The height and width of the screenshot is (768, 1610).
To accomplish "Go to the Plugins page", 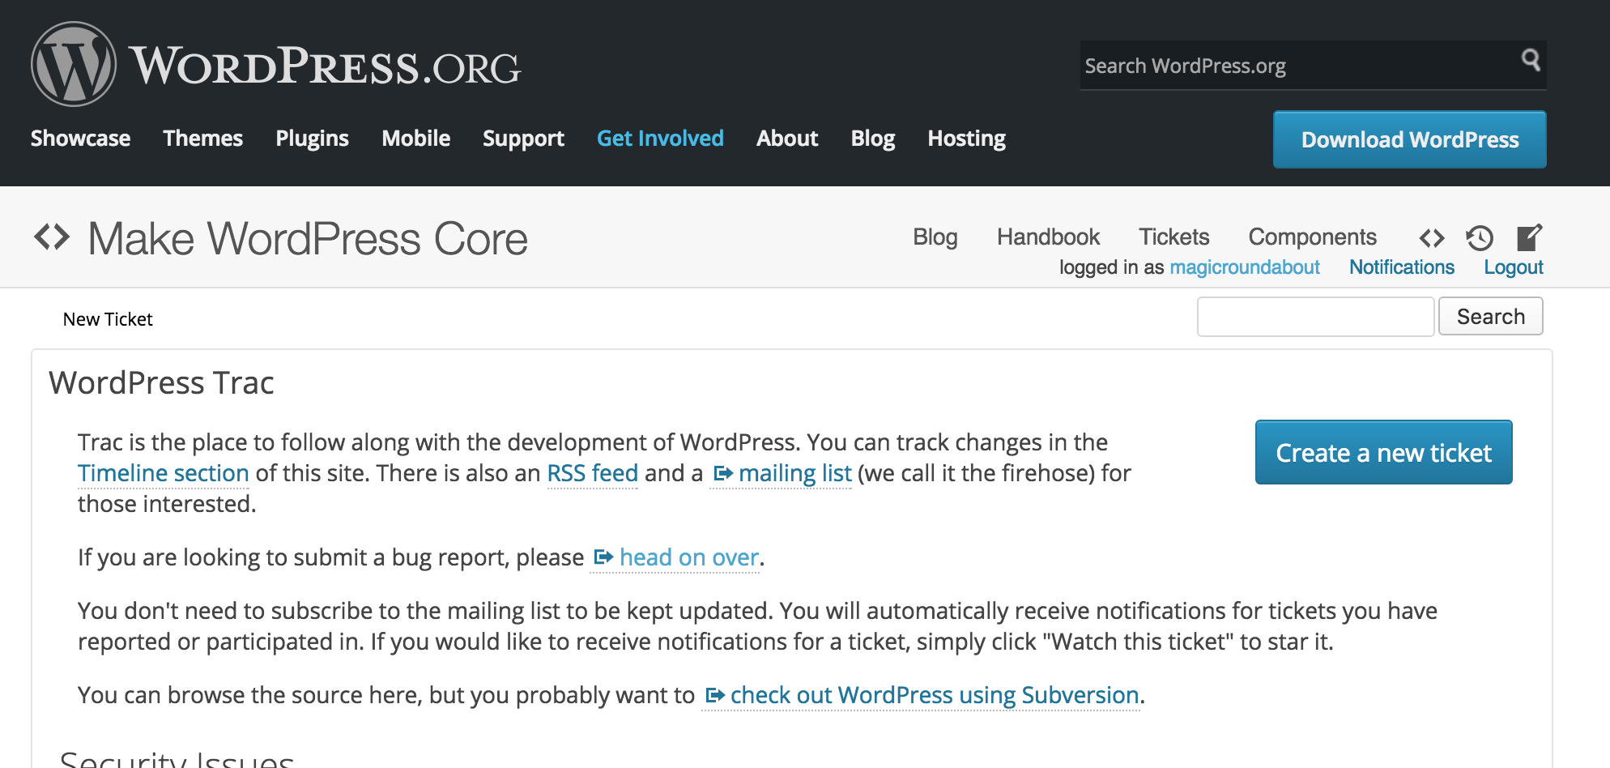I will (x=312, y=139).
